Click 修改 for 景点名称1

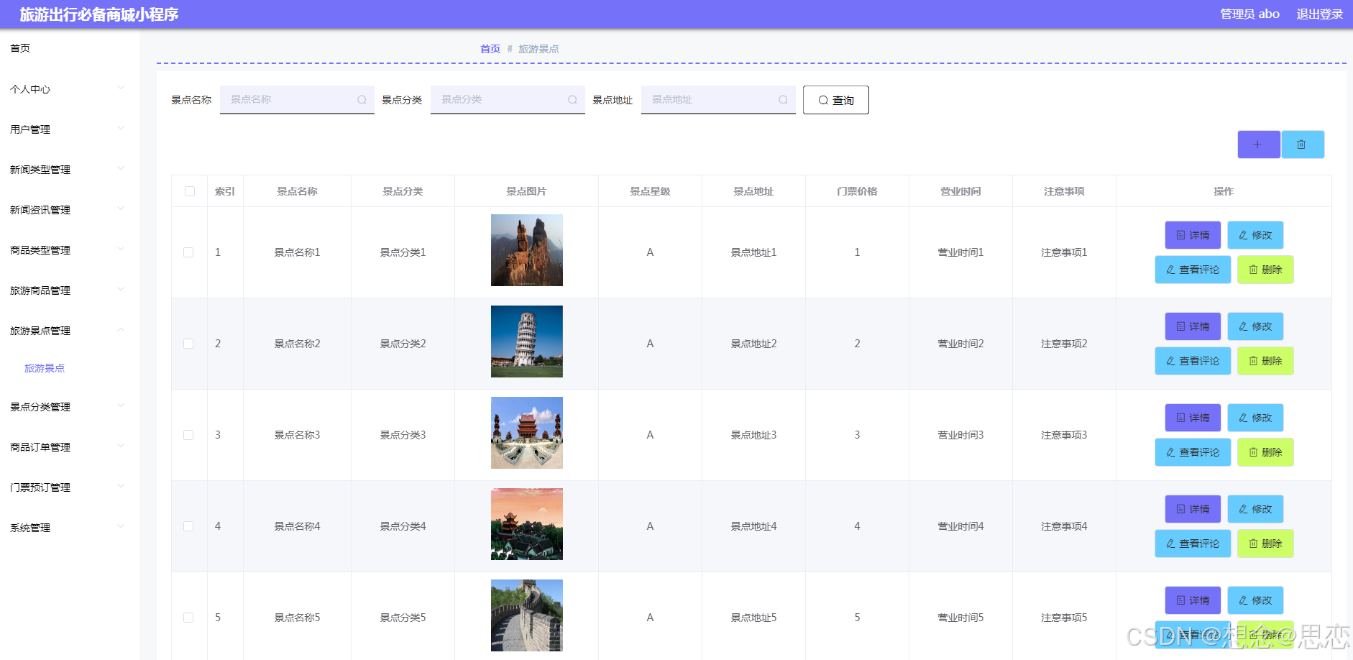point(1255,235)
